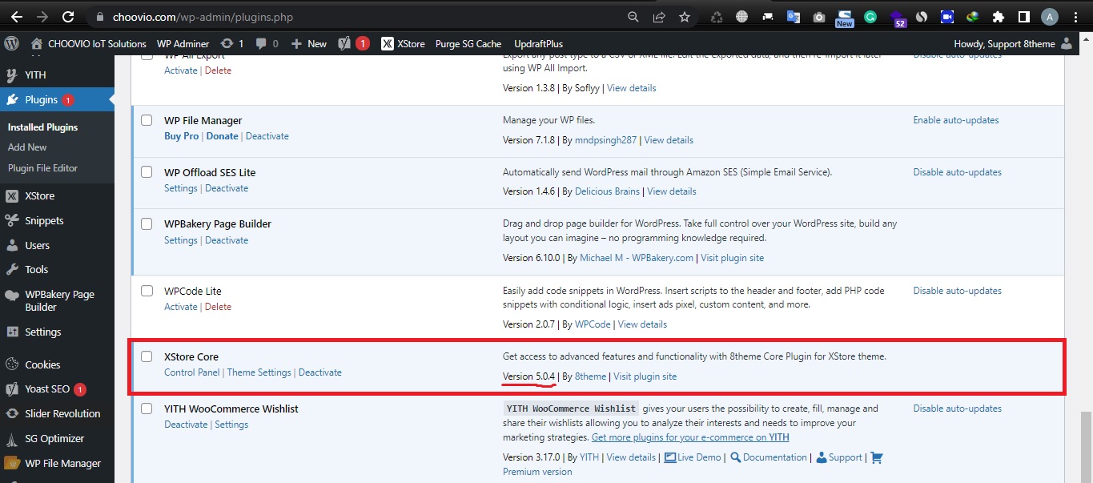The width and height of the screenshot is (1093, 483).
Task: Open the Extensions puzzle piece icon
Action: 998,16
